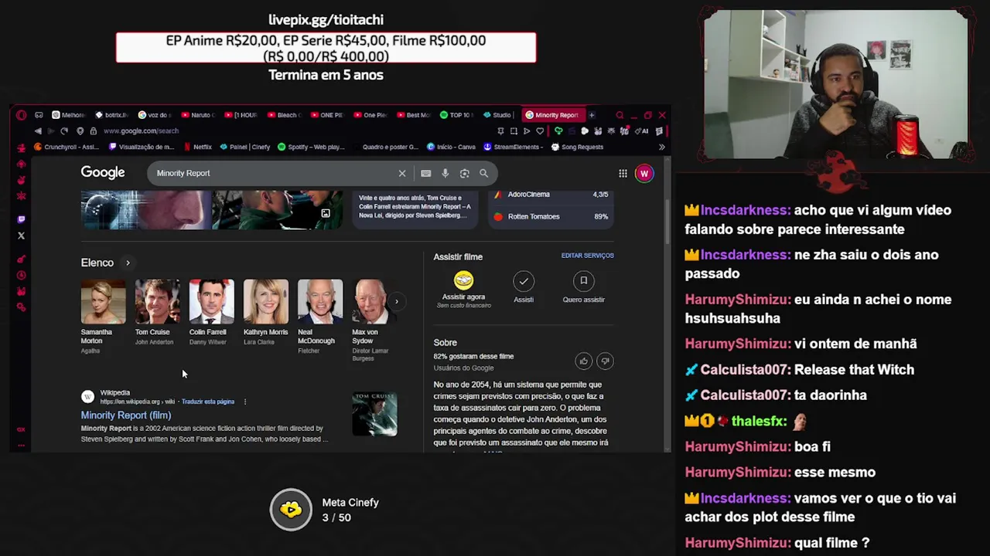Open the AdoroCinema 4,3/5 rating

coord(552,195)
